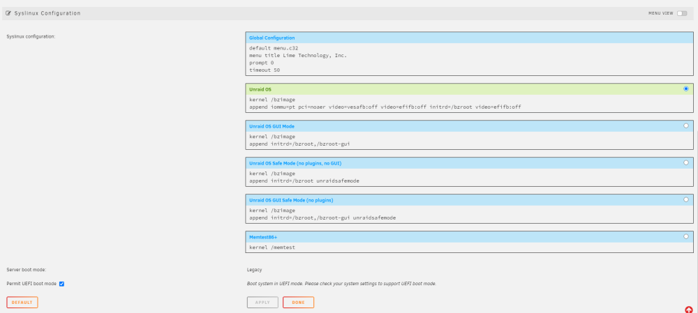Click in the GUI Safe Mode (no plugins) text area

point(469,214)
